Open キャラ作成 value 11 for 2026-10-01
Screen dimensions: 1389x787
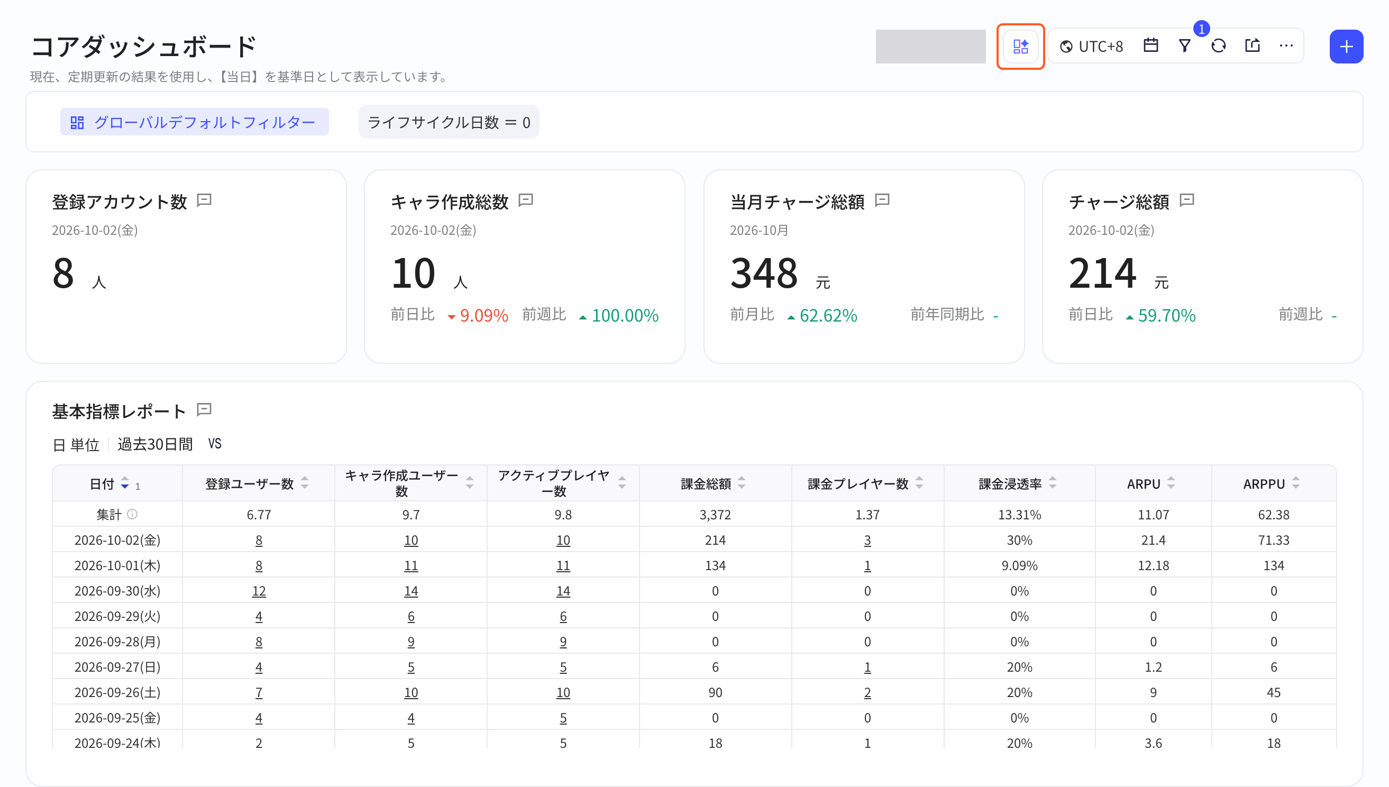411,565
